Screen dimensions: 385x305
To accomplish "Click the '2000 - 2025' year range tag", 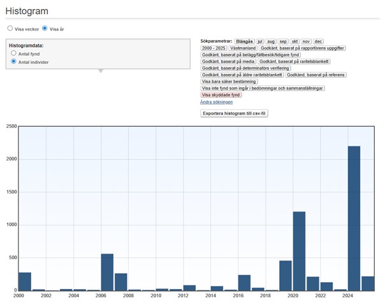I will point(213,48).
